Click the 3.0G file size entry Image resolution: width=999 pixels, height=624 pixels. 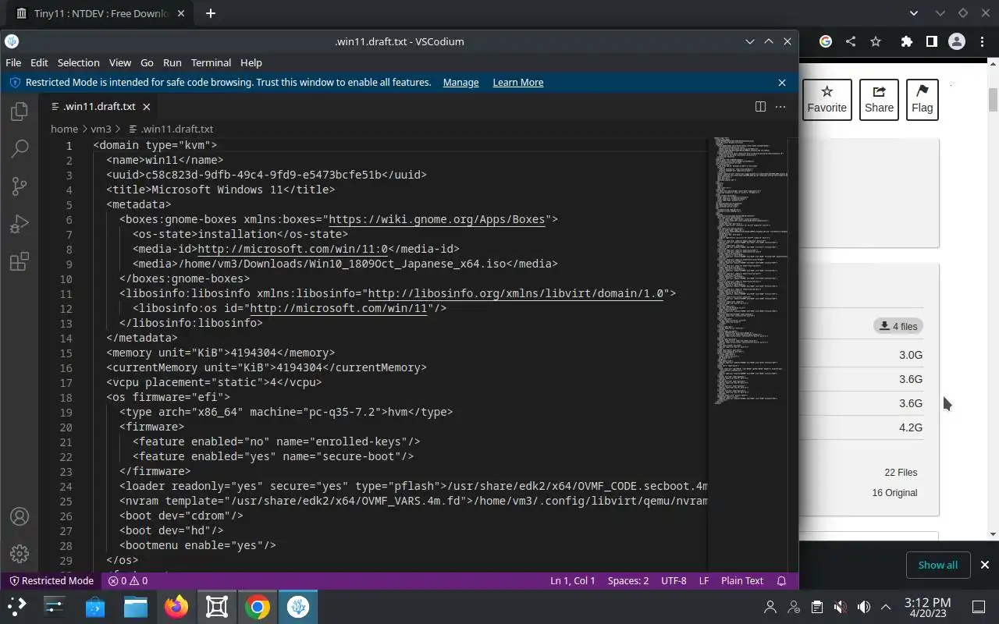[911, 355]
